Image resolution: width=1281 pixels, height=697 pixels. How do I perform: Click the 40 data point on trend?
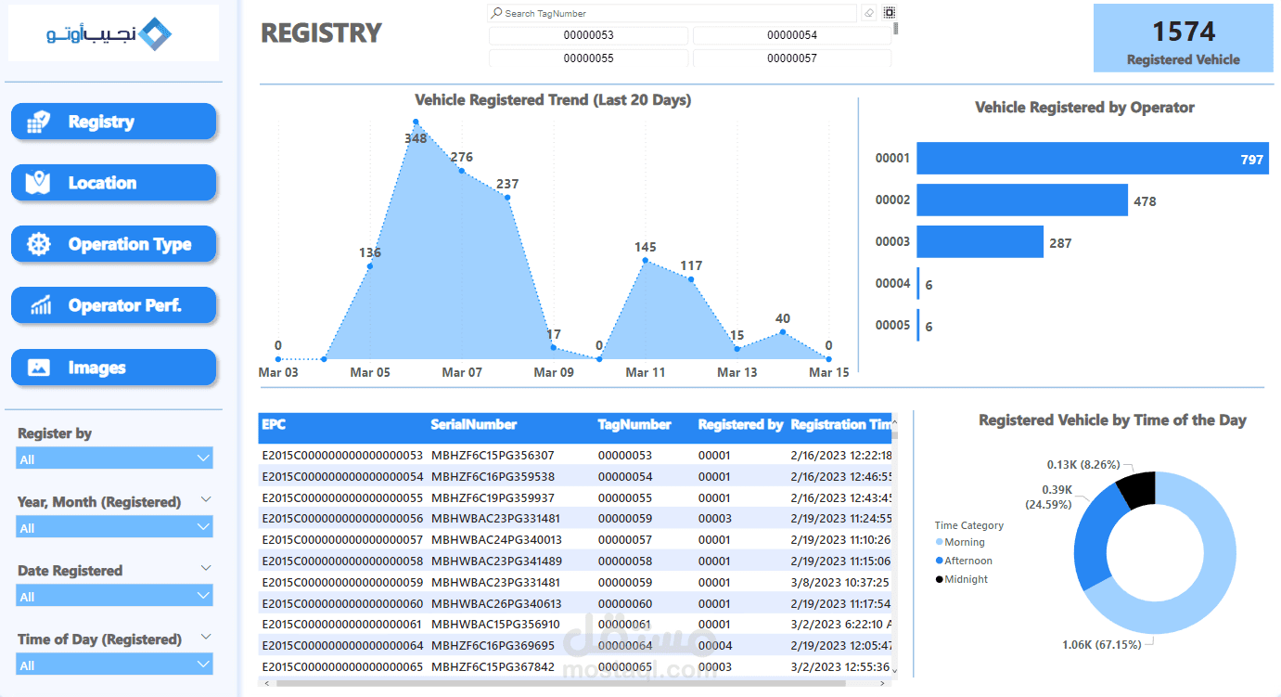tap(783, 331)
